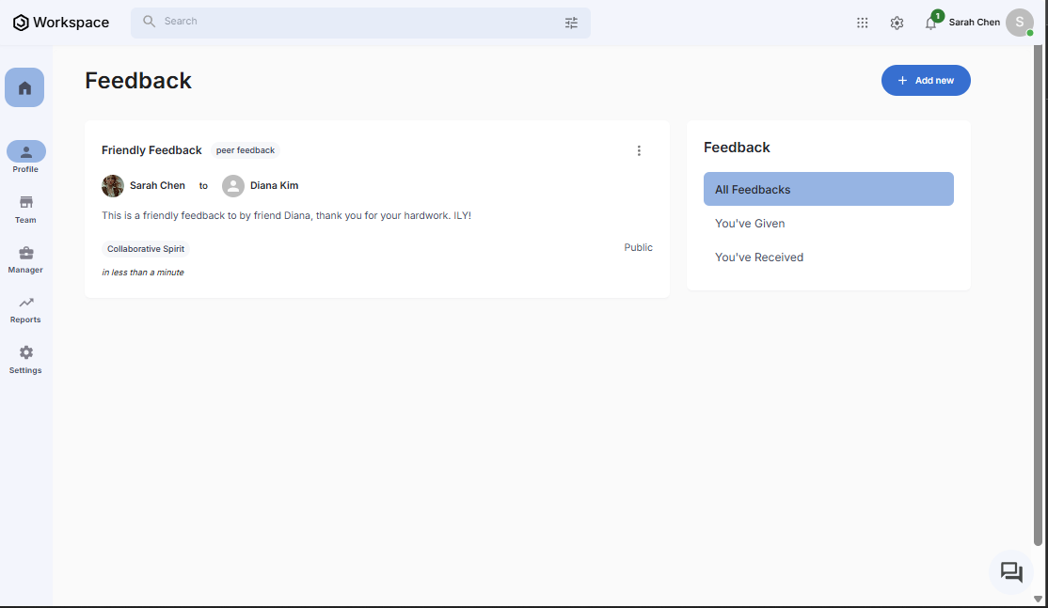The image size is (1048, 608).
Task: Open search filter options icon
Action: click(571, 23)
